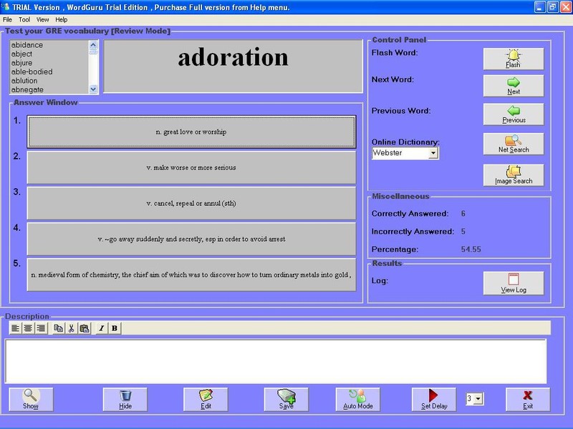Open Net Search for the word

coord(513,144)
